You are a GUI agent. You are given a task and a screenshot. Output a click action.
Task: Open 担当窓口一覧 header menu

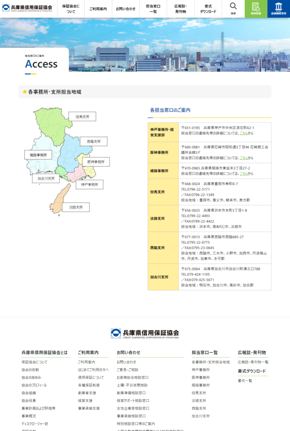coord(153,9)
